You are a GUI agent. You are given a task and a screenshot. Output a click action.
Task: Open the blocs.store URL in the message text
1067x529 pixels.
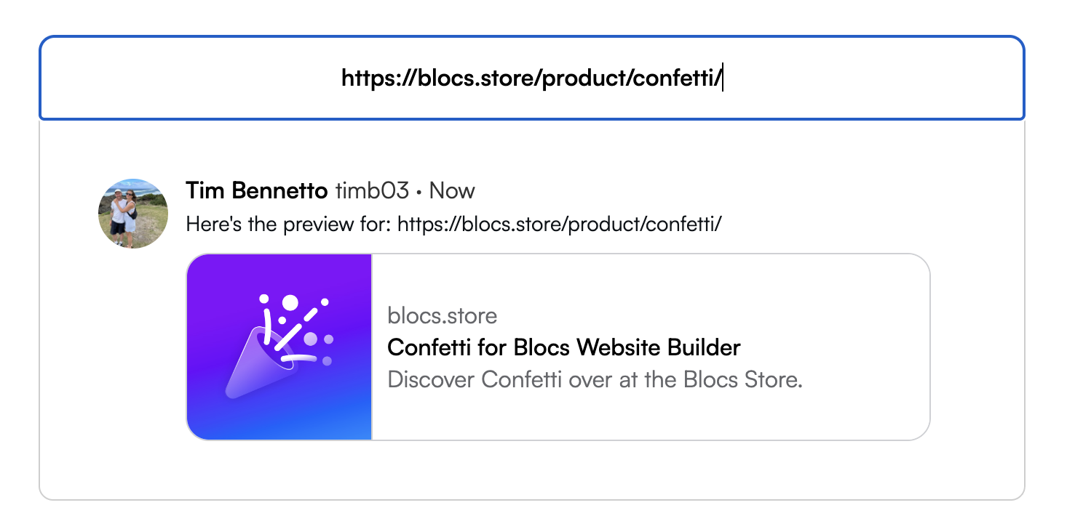[x=560, y=224]
